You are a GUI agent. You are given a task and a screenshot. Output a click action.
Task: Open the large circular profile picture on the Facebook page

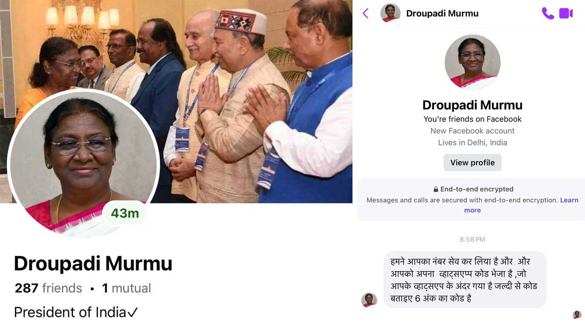point(83,163)
